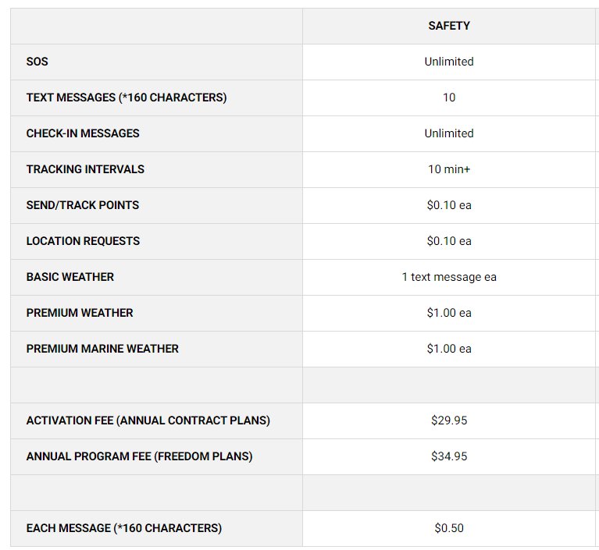The height and width of the screenshot is (550, 599).
Task: Select $0.10 ea for send/track points
Action: pos(448,205)
